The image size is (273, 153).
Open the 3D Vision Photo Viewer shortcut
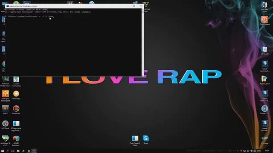click(x=5, y=81)
